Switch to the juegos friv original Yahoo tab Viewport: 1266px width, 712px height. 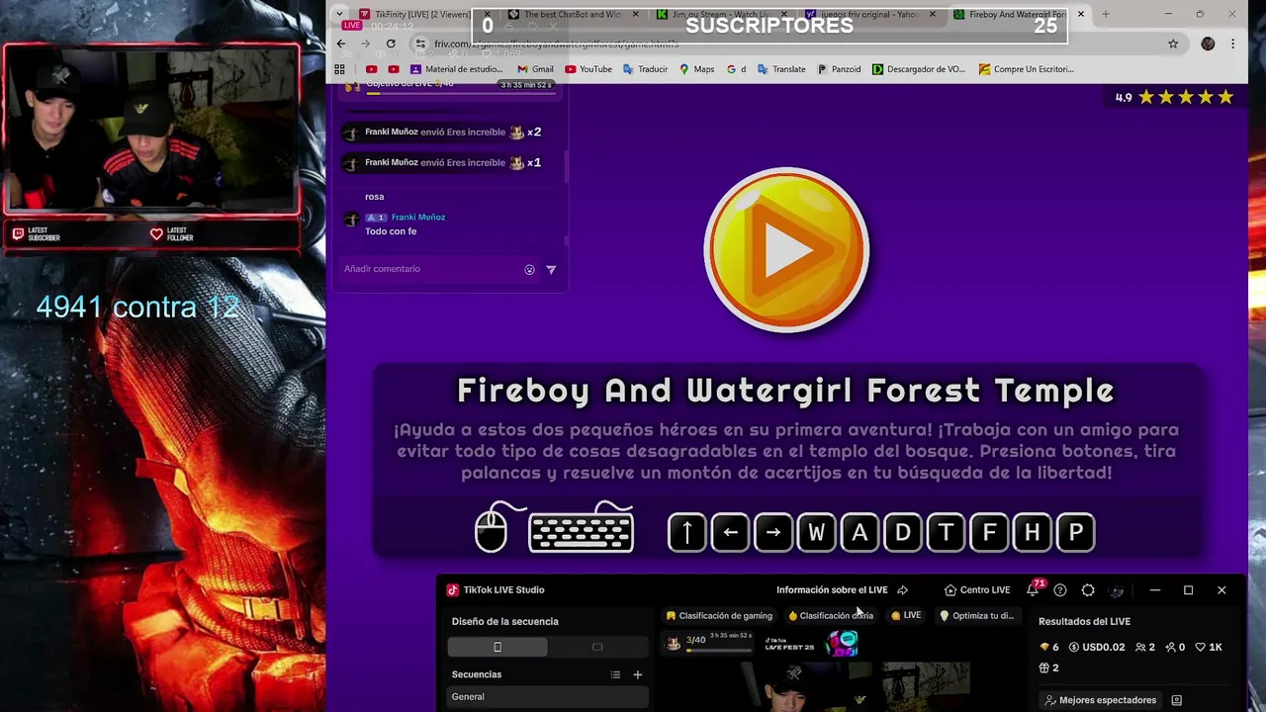click(870, 14)
